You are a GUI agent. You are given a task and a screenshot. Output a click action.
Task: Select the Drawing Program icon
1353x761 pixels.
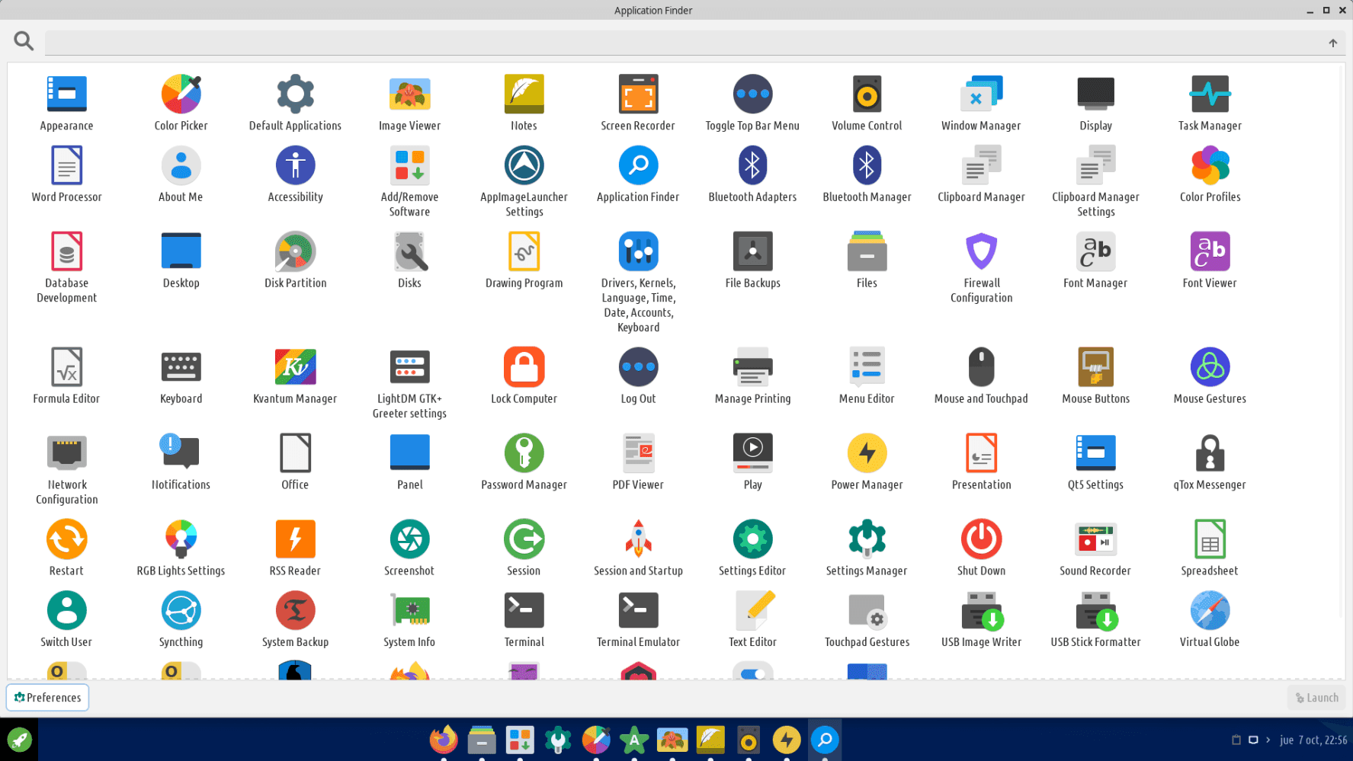524,251
